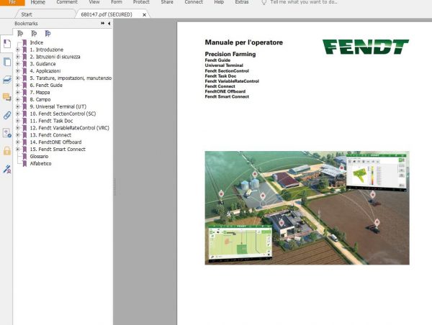432x325 pixels.
Task: Open the 7. Mappa bookmark
Action: (x=40, y=93)
